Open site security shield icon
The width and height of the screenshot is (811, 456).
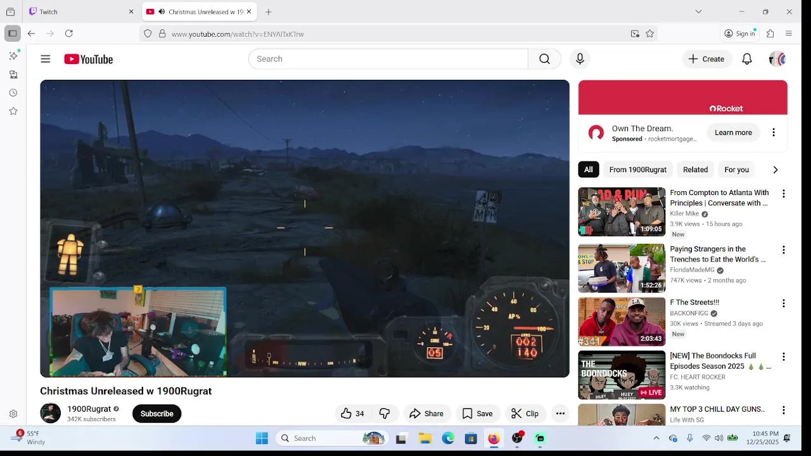click(x=148, y=34)
